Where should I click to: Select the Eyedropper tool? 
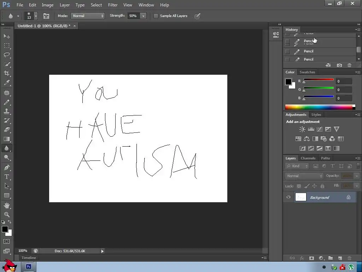(x=6, y=83)
